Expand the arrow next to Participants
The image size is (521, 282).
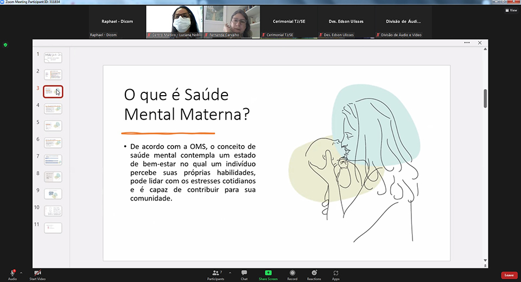click(230, 273)
